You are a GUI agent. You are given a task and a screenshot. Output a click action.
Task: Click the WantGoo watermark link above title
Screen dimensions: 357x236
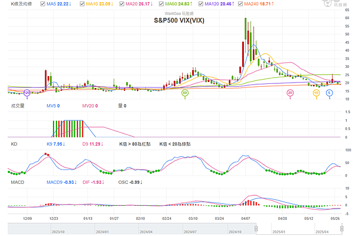(x=179, y=14)
